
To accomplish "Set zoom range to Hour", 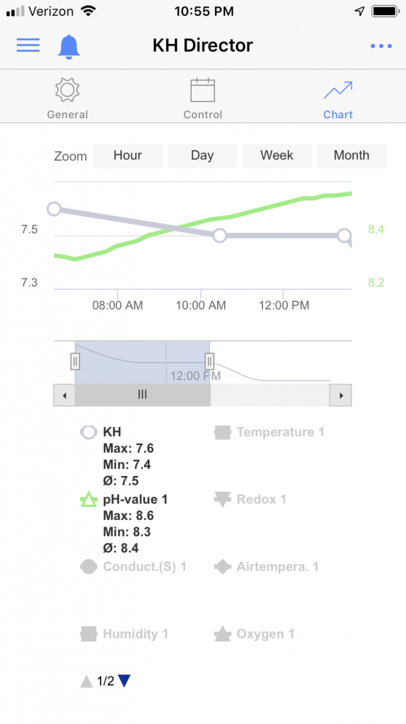I will (128, 156).
